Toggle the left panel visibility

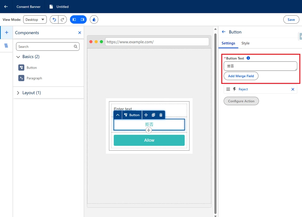click(x=74, y=20)
